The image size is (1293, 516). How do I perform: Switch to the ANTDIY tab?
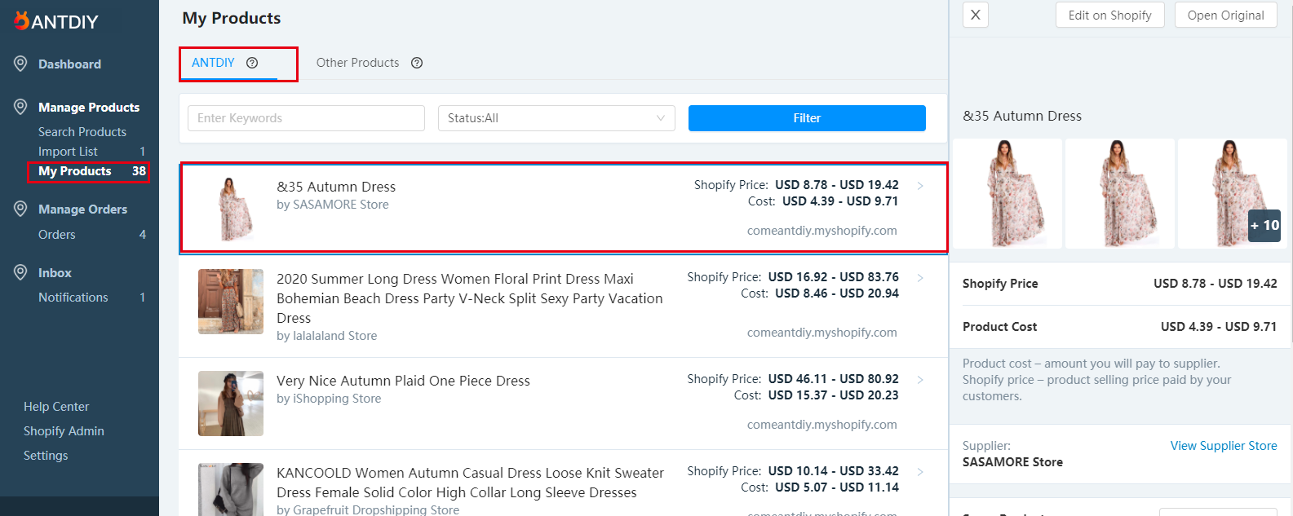tap(213, 63)
